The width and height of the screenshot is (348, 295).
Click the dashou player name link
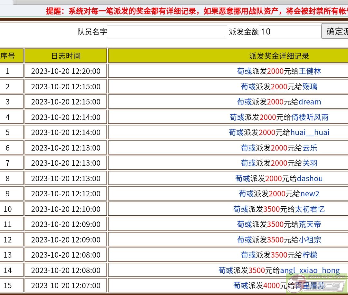click(x=310, y=178)
